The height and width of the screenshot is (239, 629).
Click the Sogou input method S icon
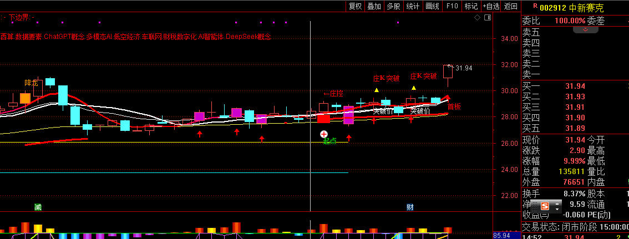click(545, 206)
